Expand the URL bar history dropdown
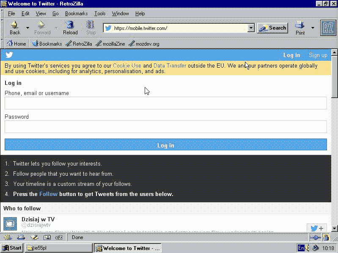338x253 pixels. coord(251,28)
